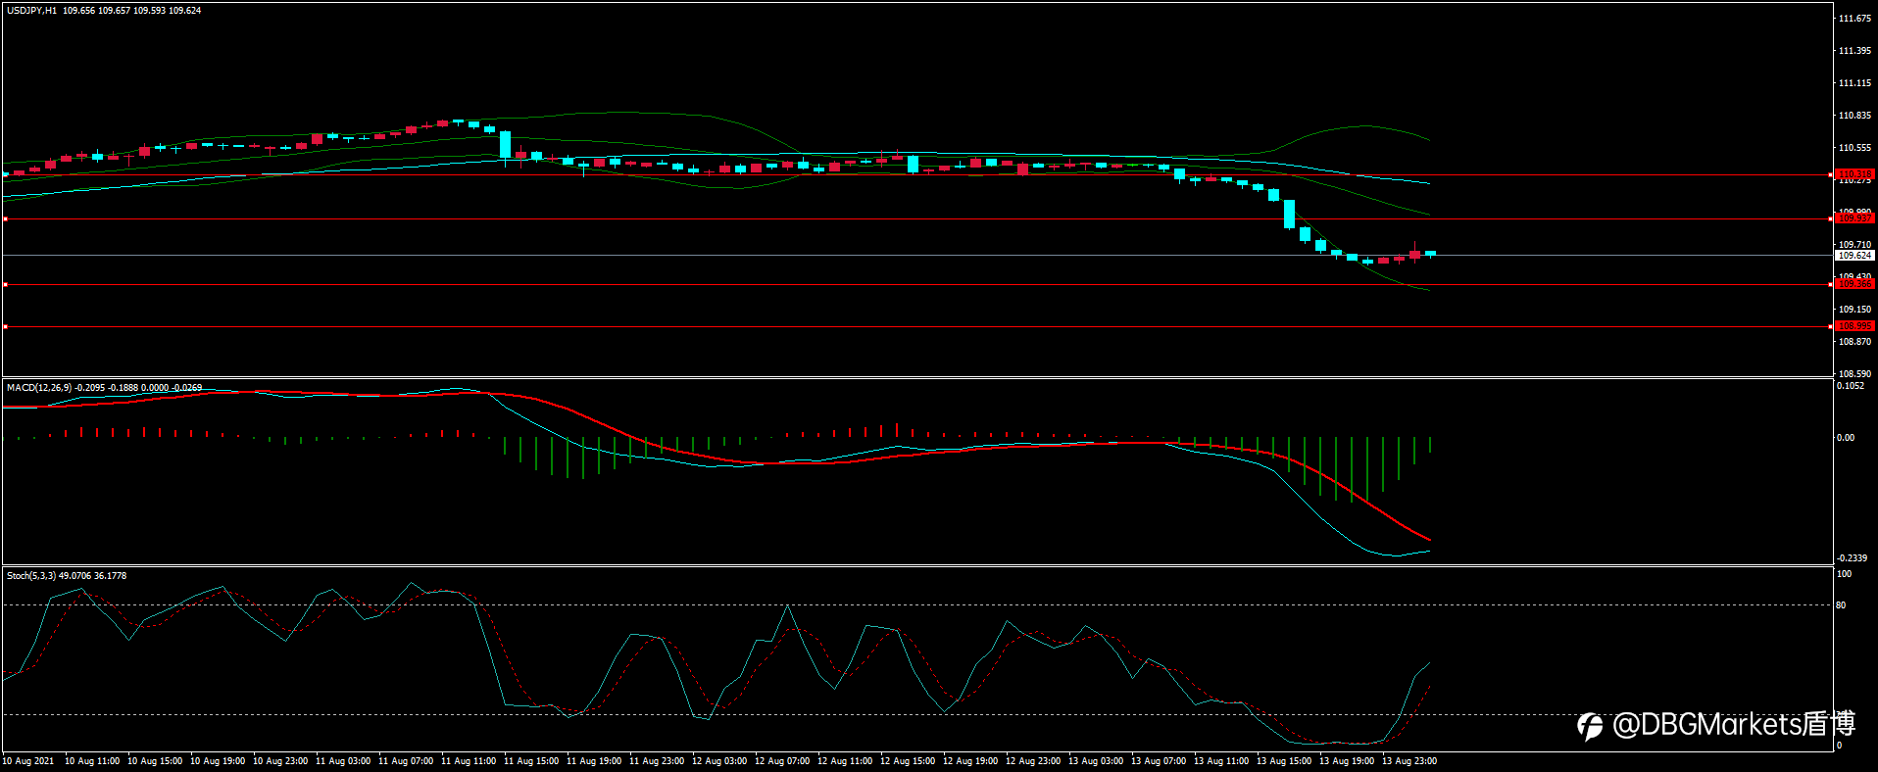Click the 13 Aug 07:00 time label
The height and width of the screenshot is (772, 1878).
point(1159,761)
